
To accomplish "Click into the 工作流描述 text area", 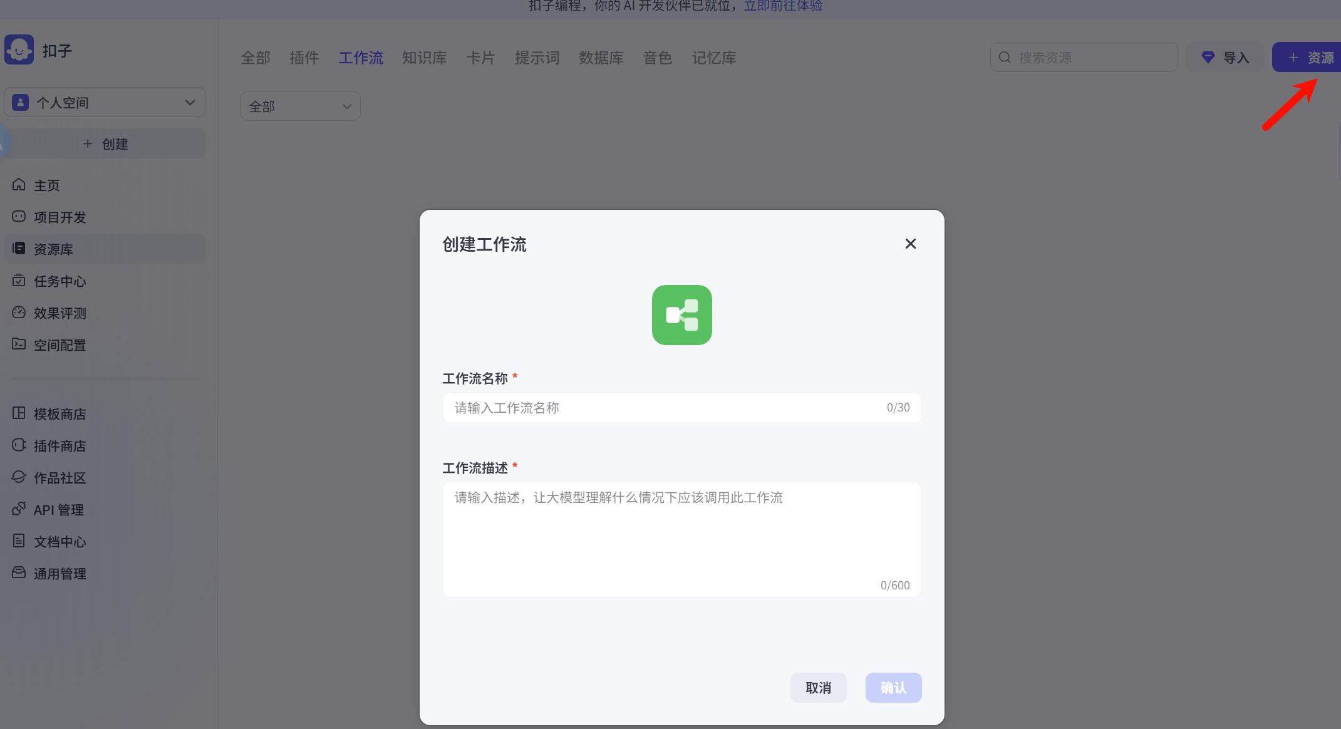I will click(681, 539).
